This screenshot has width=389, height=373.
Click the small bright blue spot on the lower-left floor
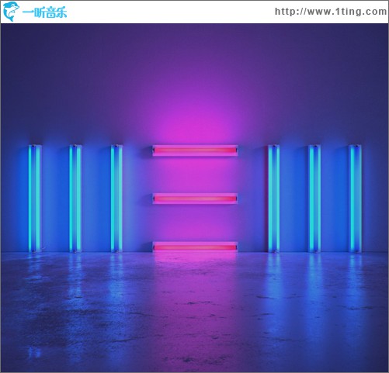tap(34, 352)
